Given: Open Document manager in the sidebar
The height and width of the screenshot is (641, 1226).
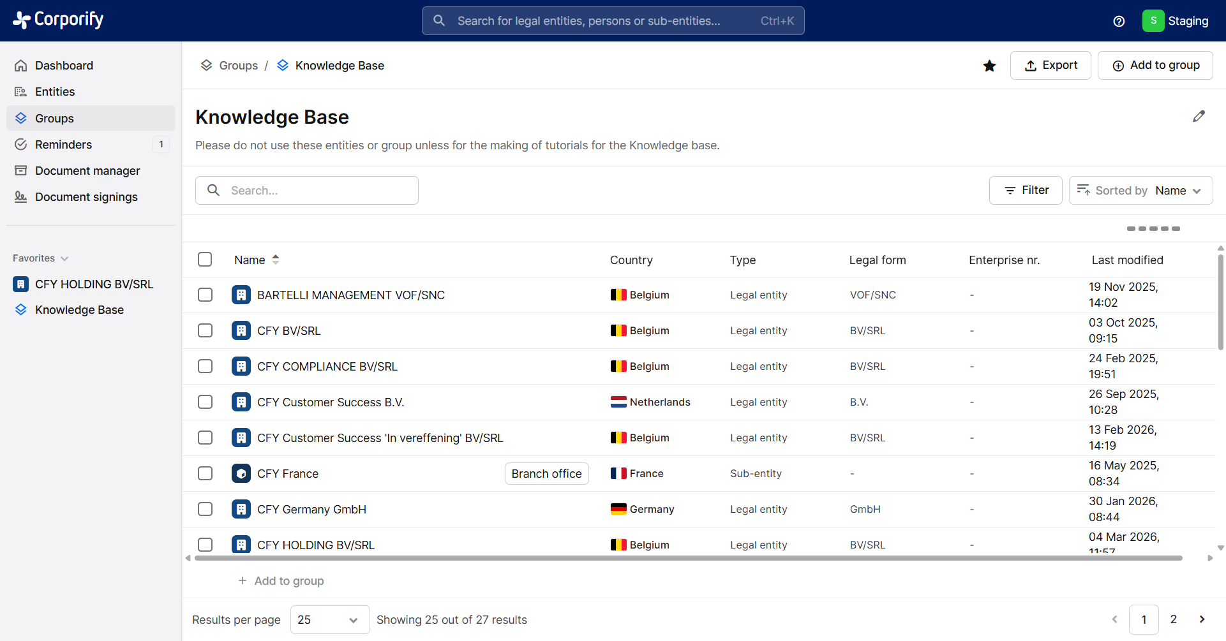Looking at the screenshot, I should [91, 170].
